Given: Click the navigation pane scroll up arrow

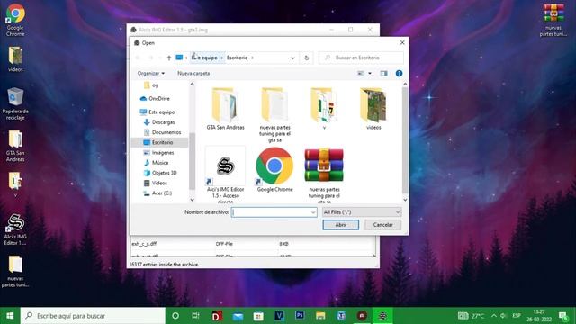Looking at the screenshot, I should click(x=192, y=85).
